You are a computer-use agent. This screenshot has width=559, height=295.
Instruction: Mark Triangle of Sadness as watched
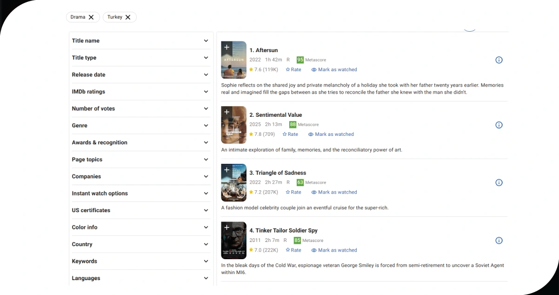(334, 192)
